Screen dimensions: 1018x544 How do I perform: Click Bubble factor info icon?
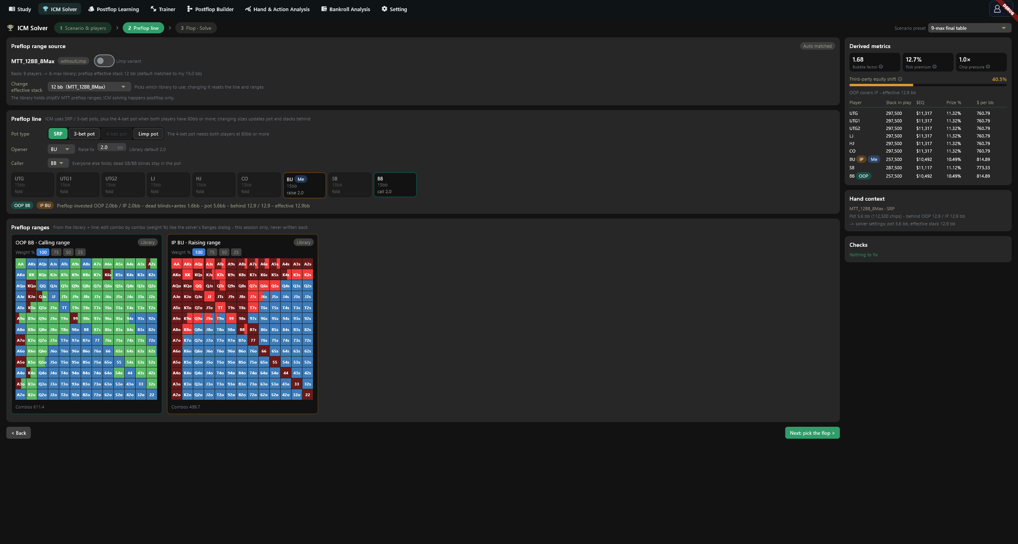881,67
